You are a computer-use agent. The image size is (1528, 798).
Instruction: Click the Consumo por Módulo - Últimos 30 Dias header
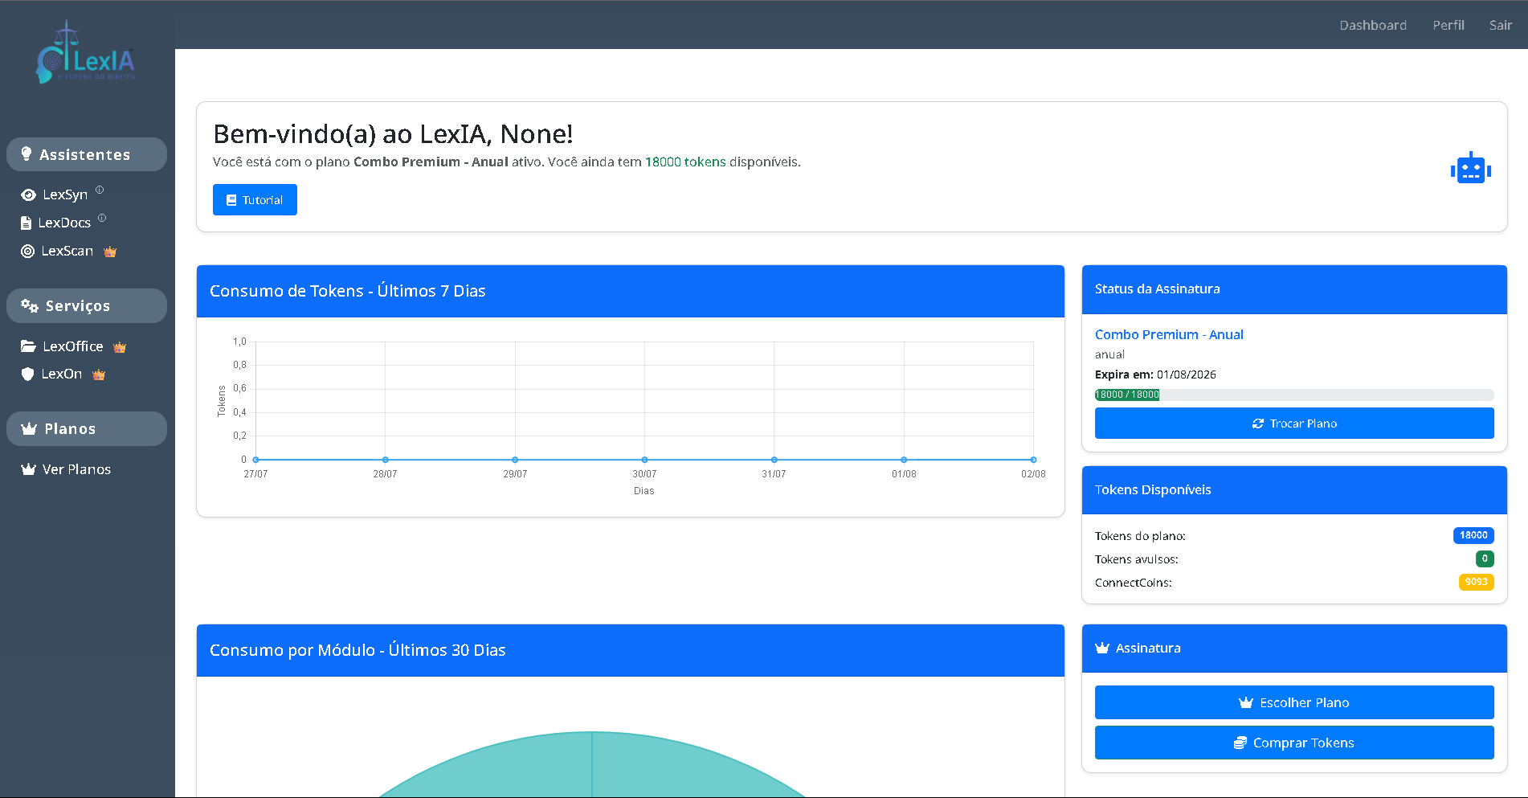click(631, 650)
